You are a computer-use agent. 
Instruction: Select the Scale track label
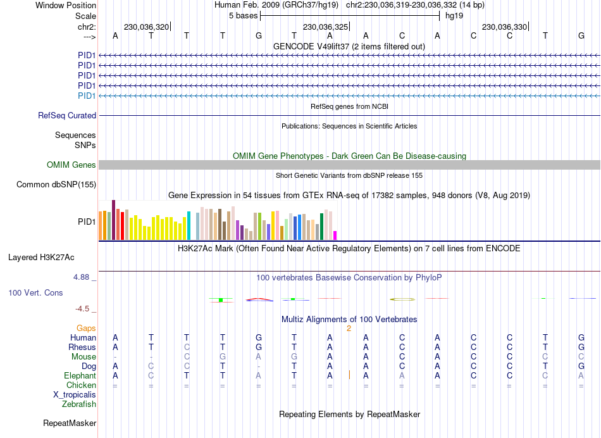[85, 16]
